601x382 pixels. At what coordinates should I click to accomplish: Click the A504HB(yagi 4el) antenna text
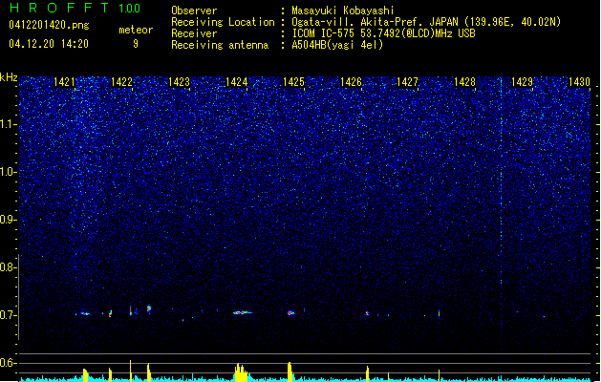(337, 45)
